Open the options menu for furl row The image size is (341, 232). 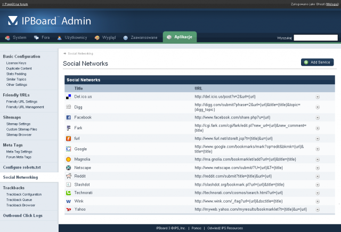[318, 139]
